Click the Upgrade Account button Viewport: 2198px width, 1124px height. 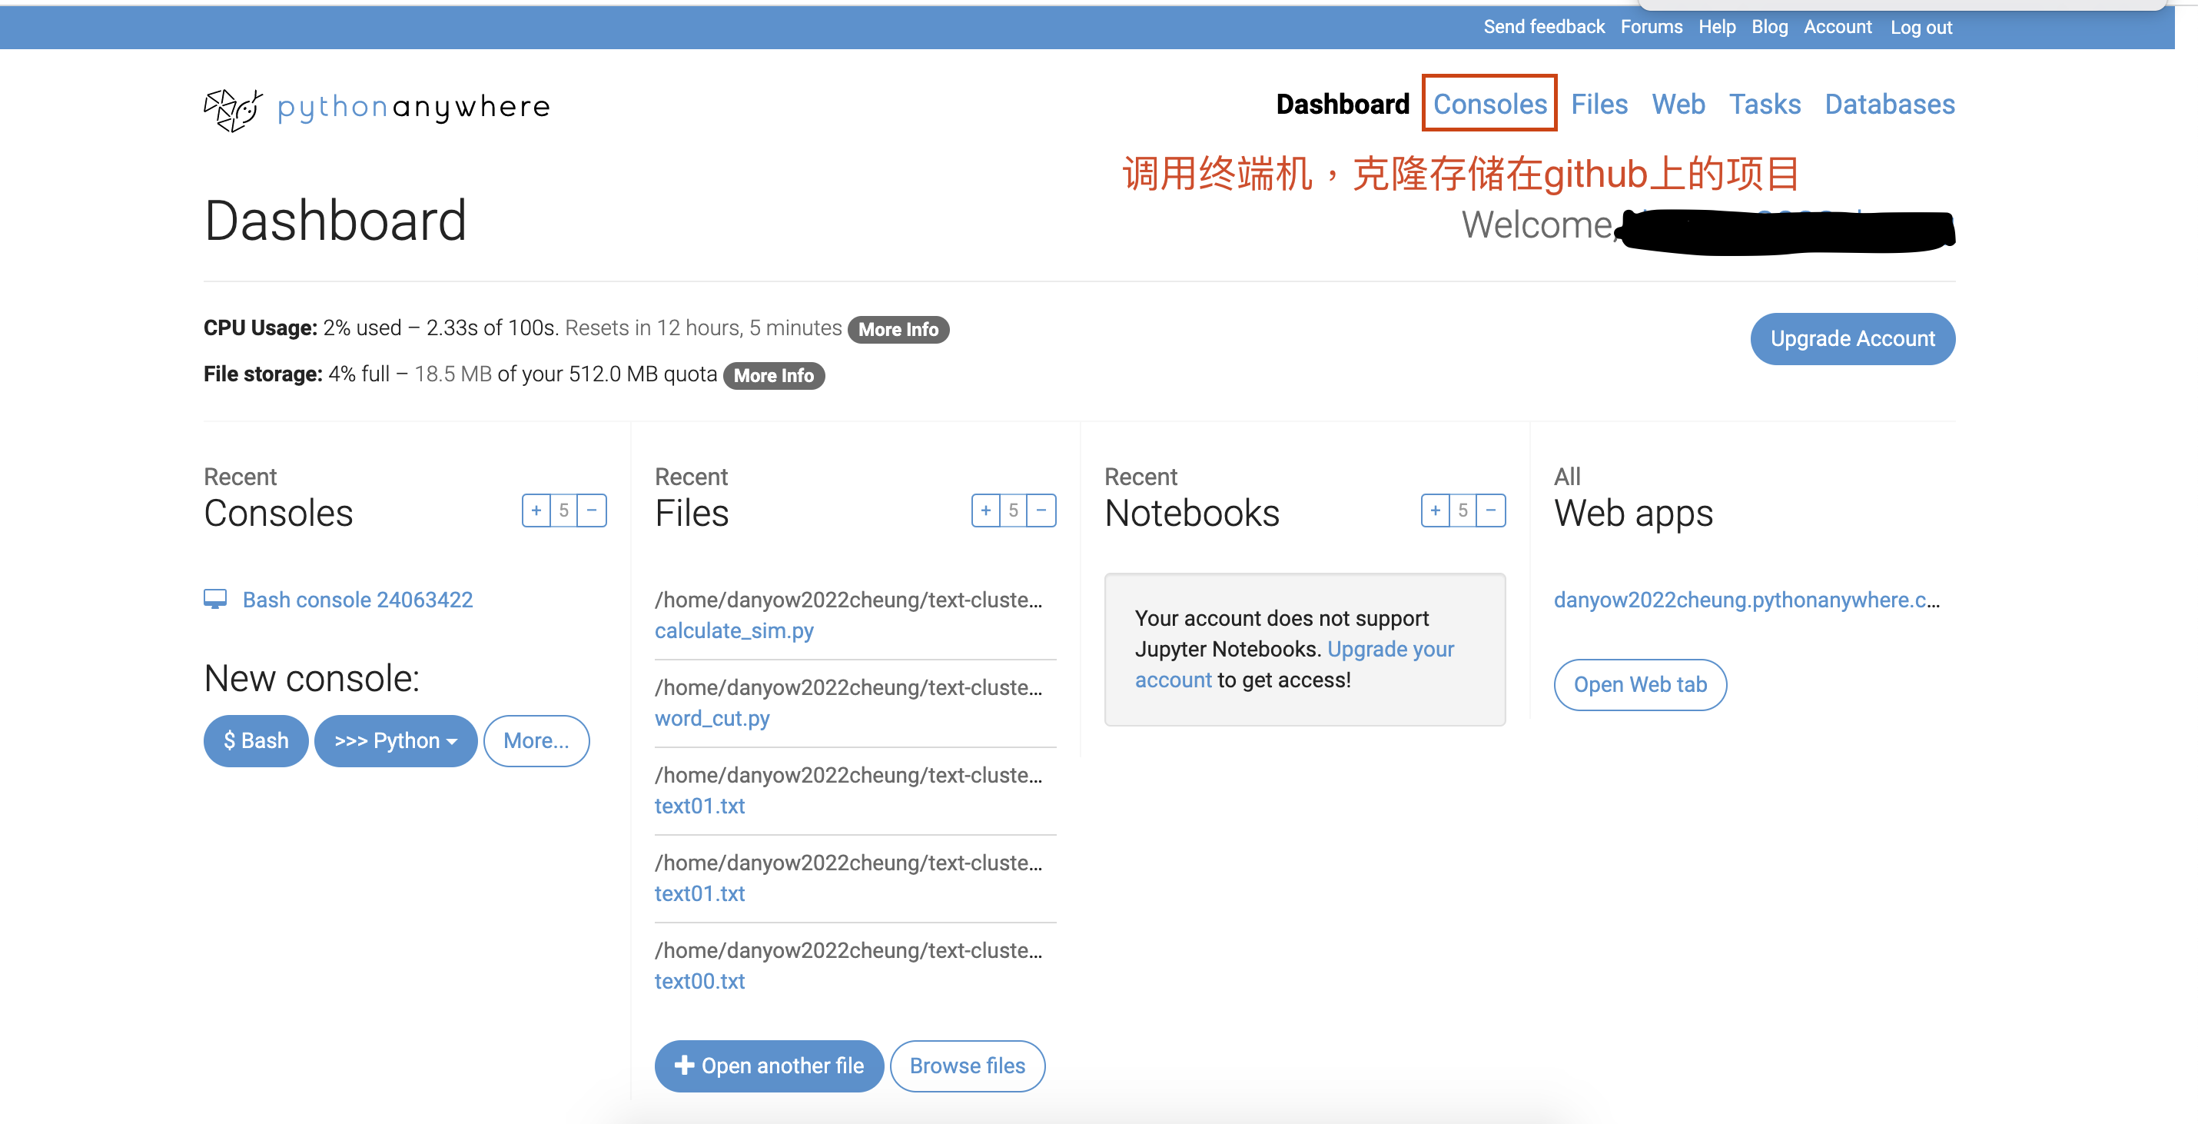1851,338
